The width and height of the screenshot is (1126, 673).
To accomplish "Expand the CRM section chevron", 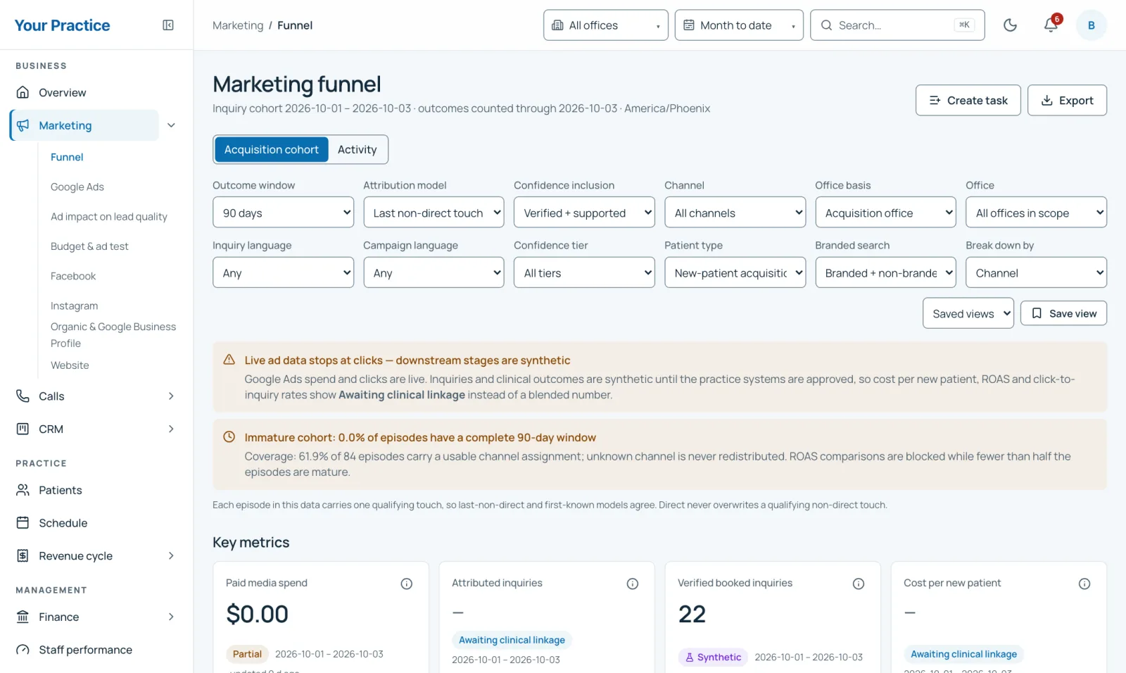I will coord(171,429).
